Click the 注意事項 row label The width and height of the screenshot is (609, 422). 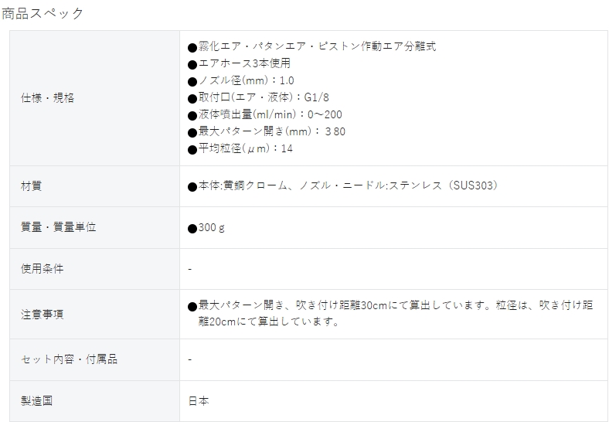(x=42, y=314)
